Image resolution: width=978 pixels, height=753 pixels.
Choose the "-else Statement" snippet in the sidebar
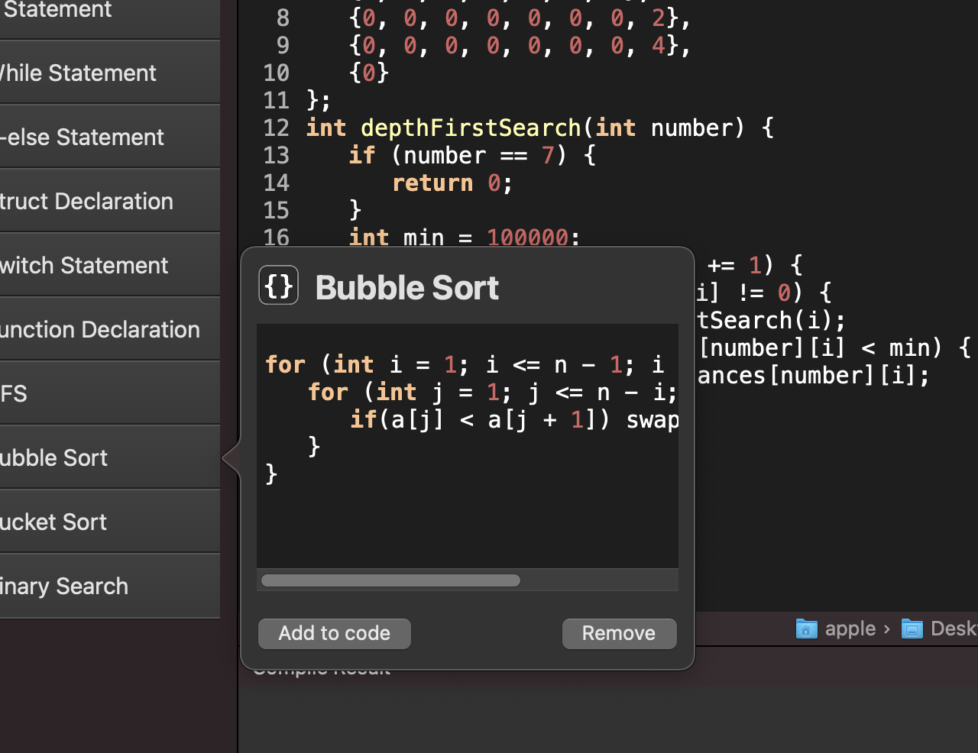(x=110, y=137)
